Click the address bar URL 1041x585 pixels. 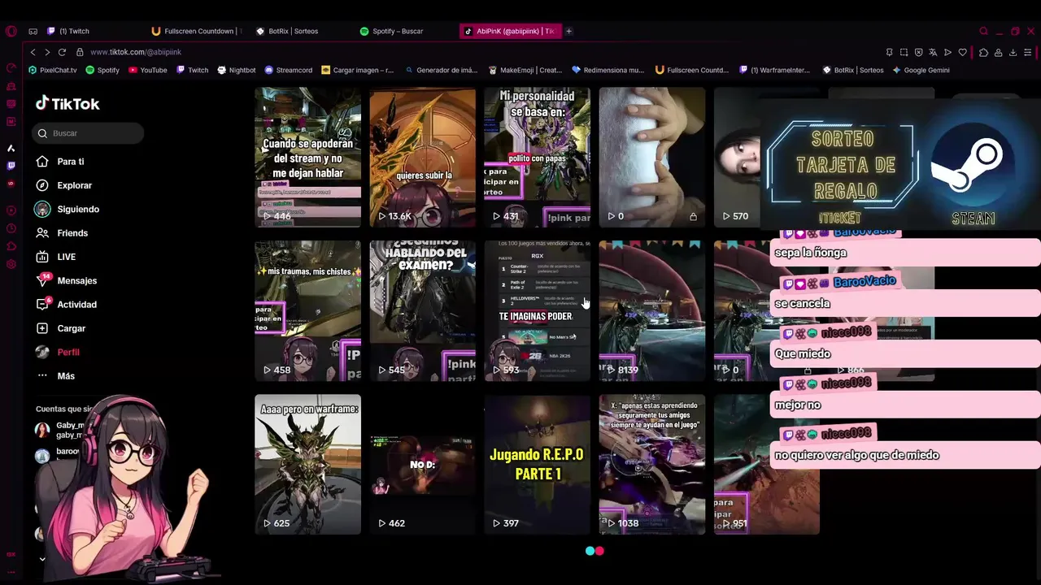tap(136, 52)
